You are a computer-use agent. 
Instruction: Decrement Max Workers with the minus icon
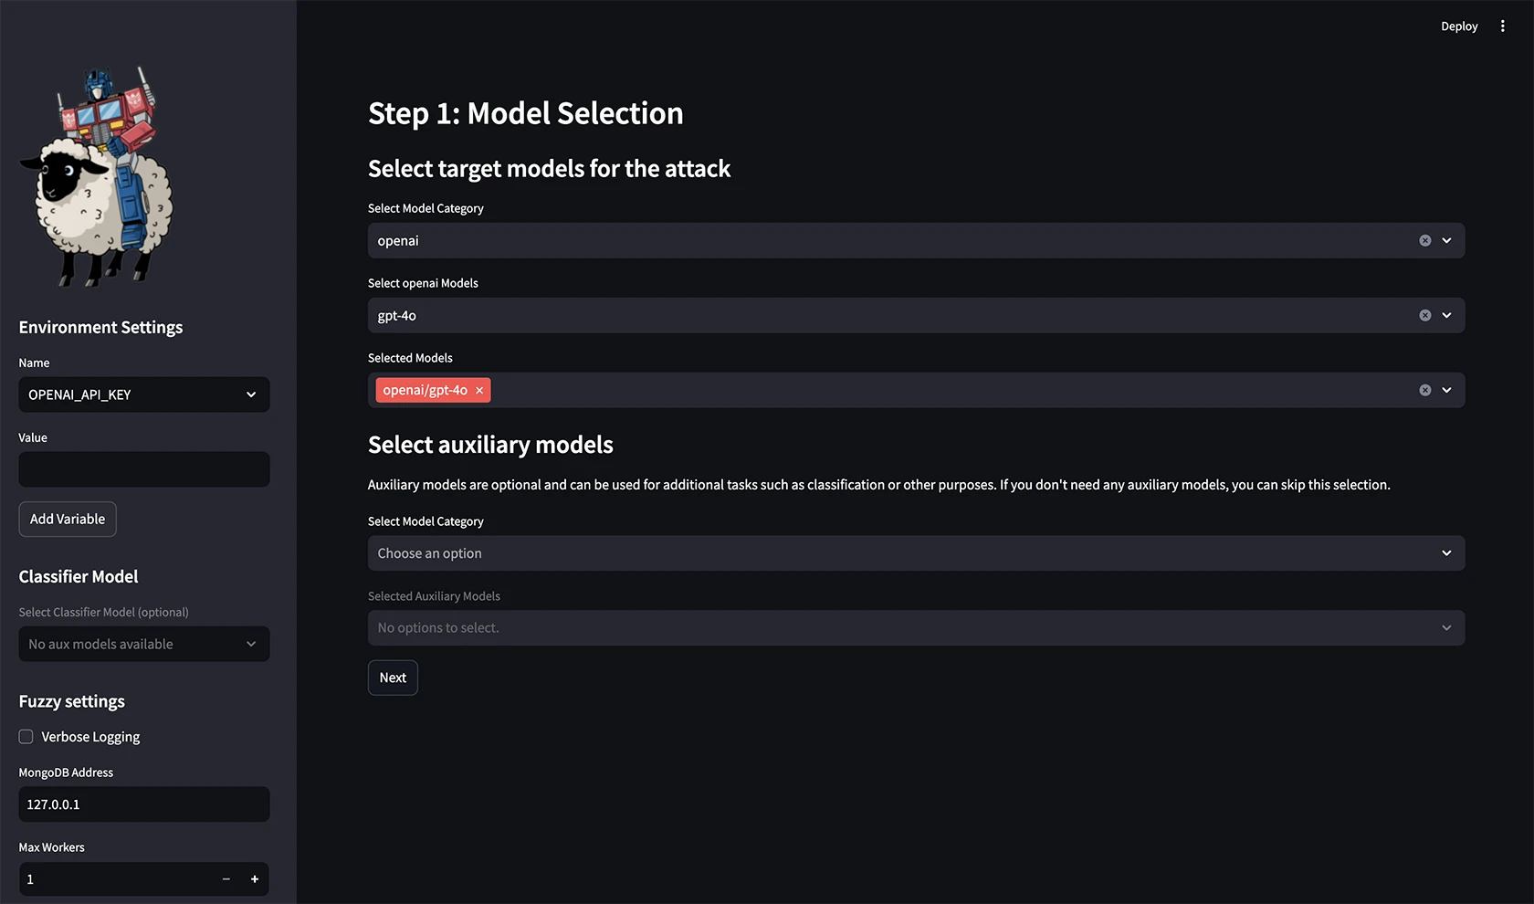pos(226,878)
